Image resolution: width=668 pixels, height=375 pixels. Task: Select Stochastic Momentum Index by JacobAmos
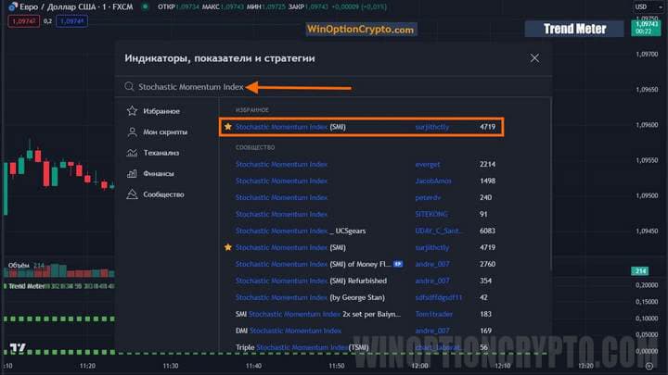tap(281, 181)
